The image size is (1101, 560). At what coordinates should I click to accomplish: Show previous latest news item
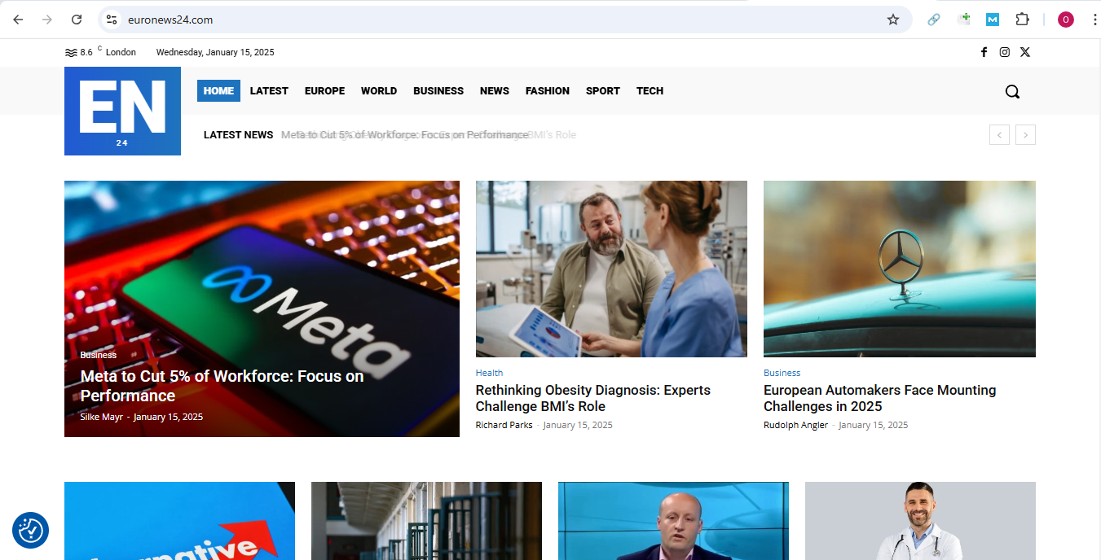click(x=999, y=135)
